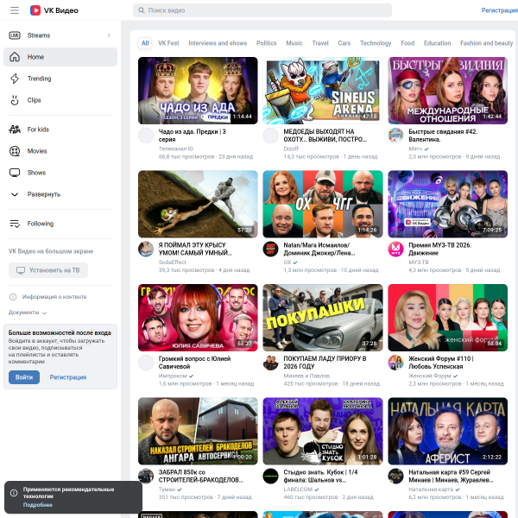
Task: Click the Мэтч channel avatar
Action: [395, 136]
